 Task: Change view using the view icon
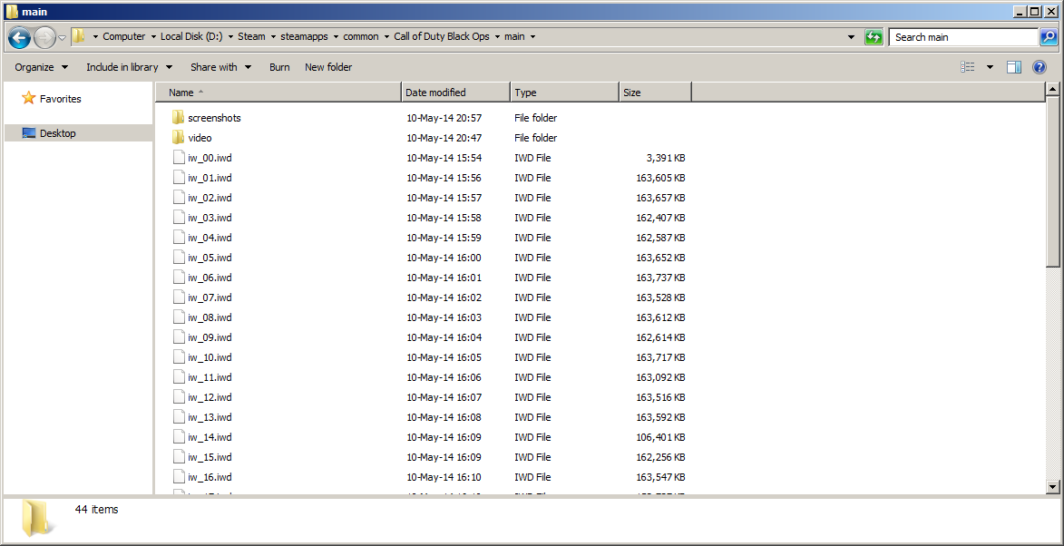(968, 67)
